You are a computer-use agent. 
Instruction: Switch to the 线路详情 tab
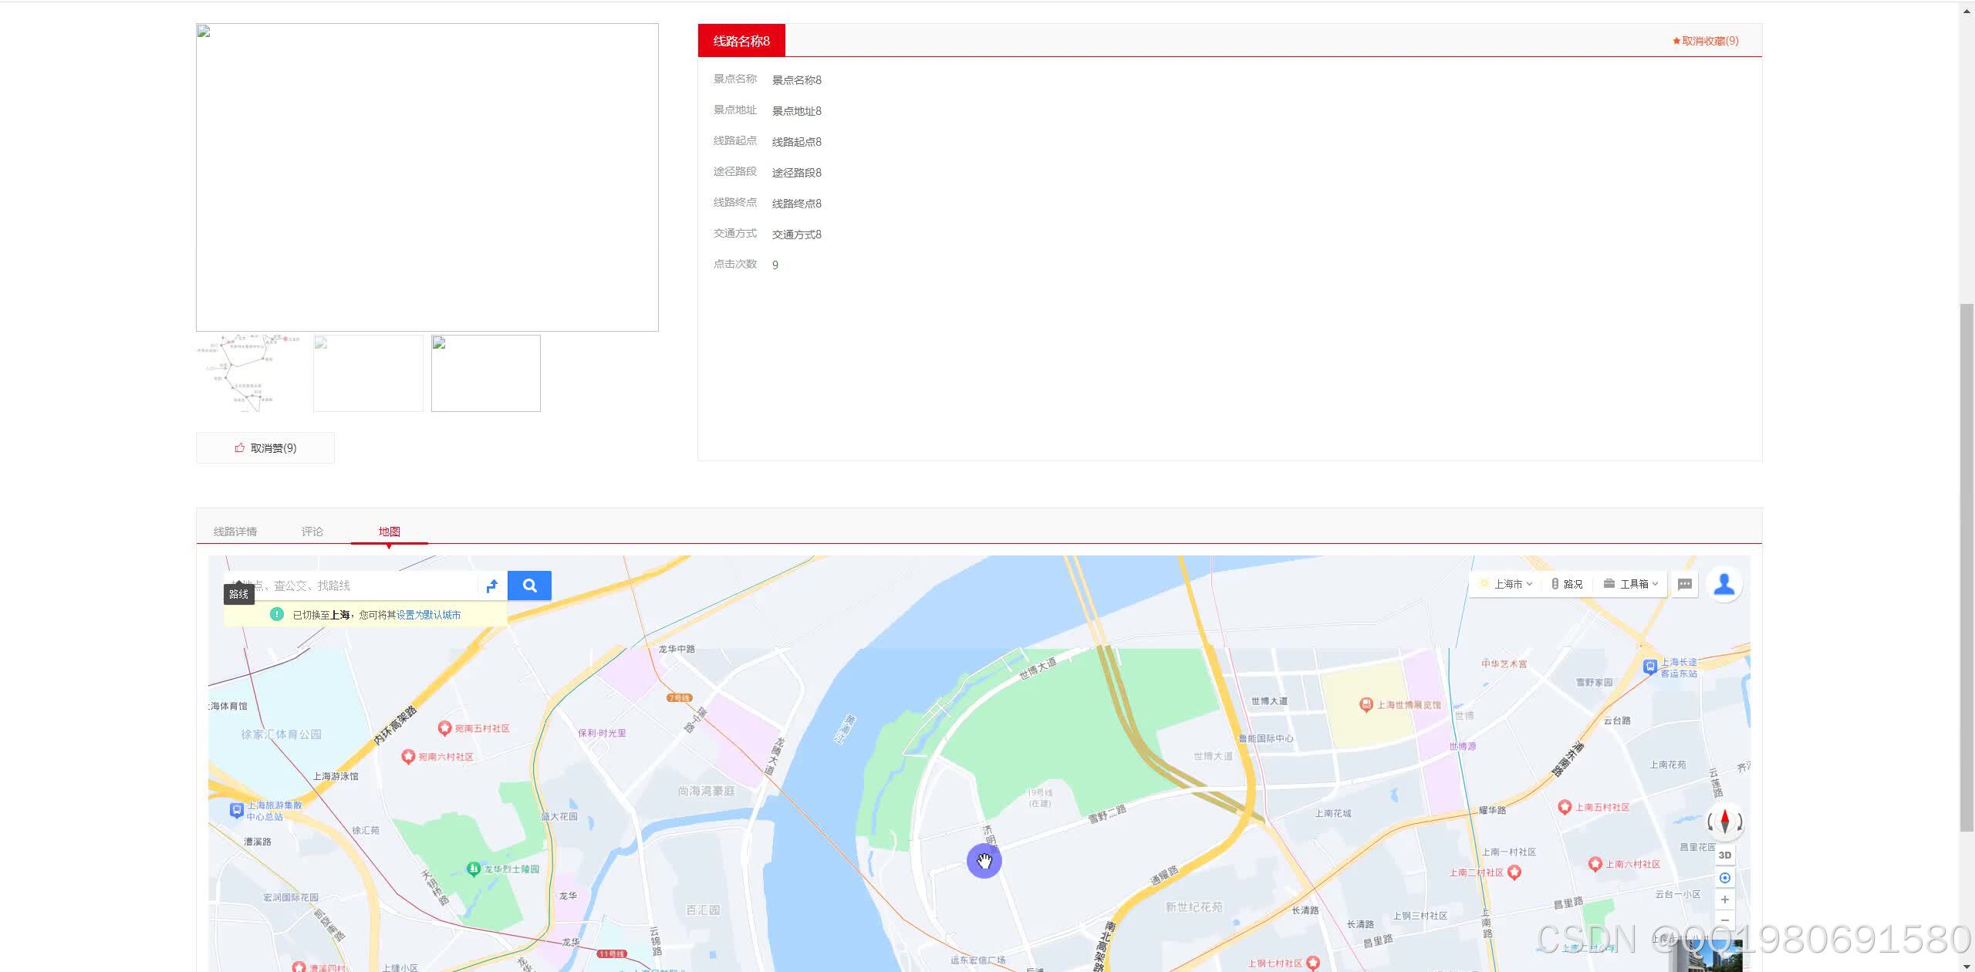235,532
